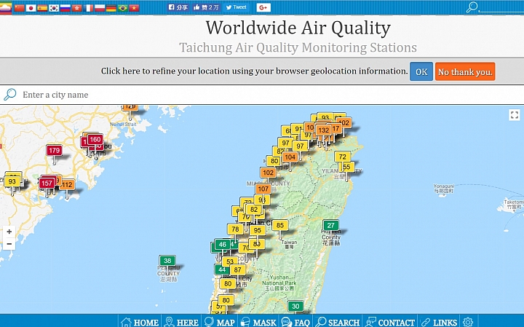This screenshot has width=524, height=327.
Task: Click magnifier icon beside city name field
Action: (10, 95)
